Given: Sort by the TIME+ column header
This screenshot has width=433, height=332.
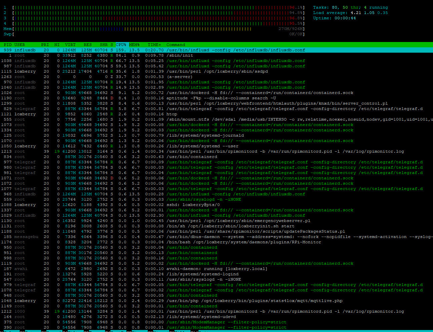Looking at the screenshot, I should 154,45.
